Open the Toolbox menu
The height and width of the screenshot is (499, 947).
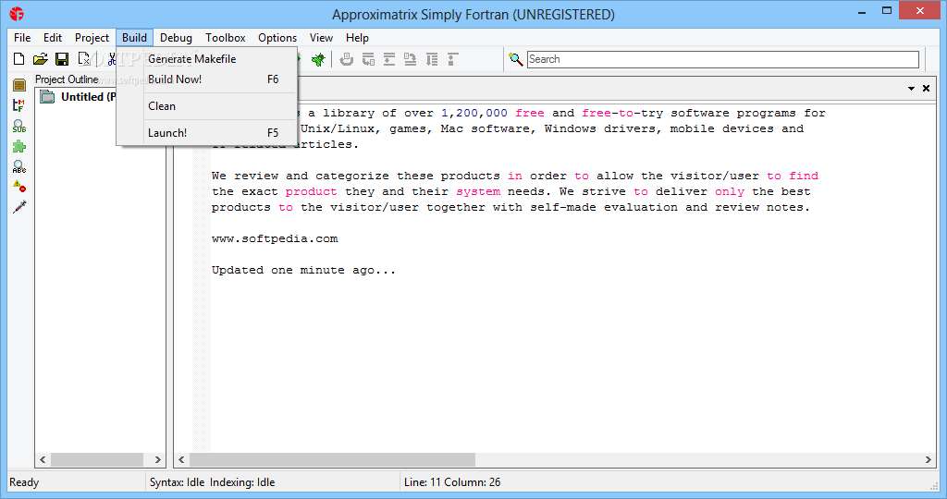tap(226, 37)
